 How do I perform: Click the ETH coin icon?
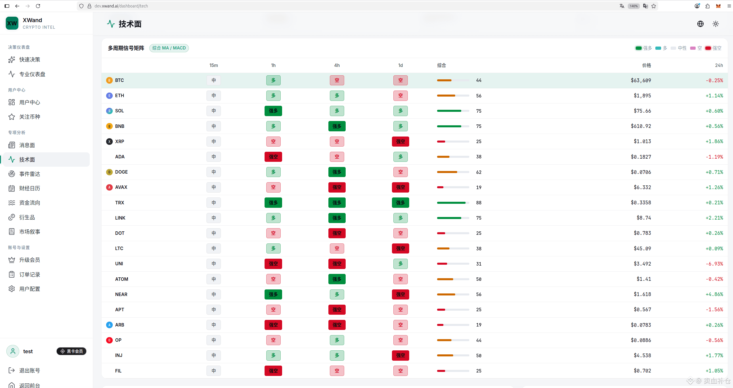click(109, 95)
